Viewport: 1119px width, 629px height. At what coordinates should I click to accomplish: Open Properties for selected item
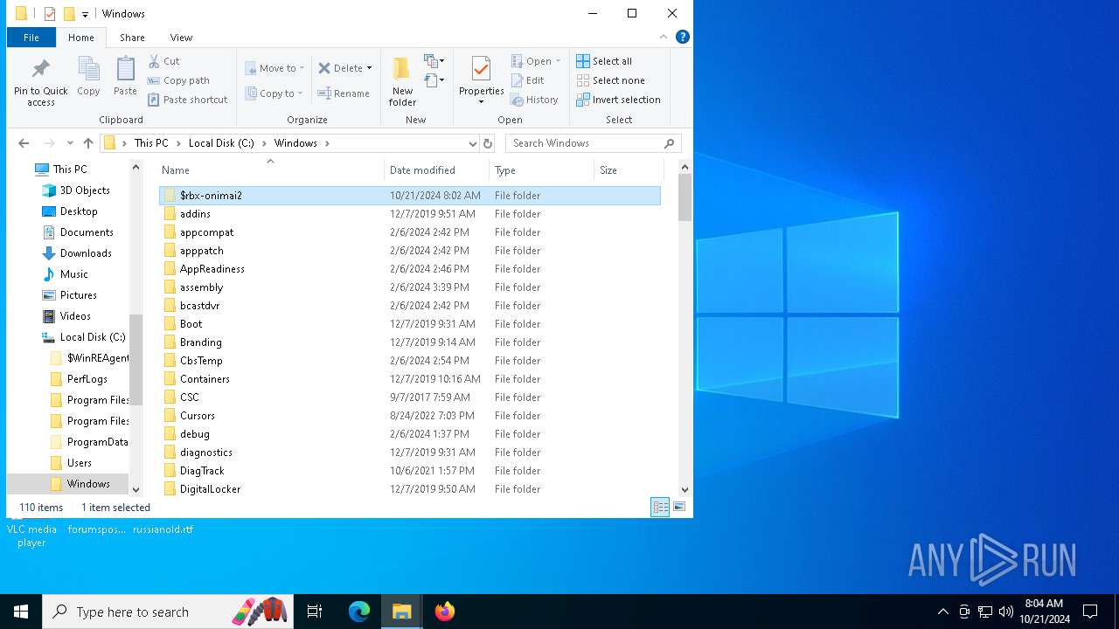click(481, 80)
